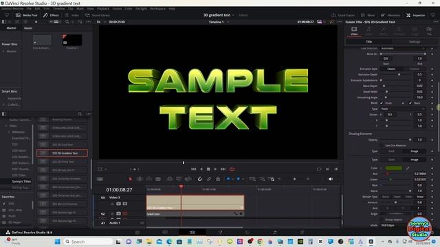This screenshot has height=247, width=440.
Task: Uncheck the Bevel Back checkbox
Action: tap(410, 103)
